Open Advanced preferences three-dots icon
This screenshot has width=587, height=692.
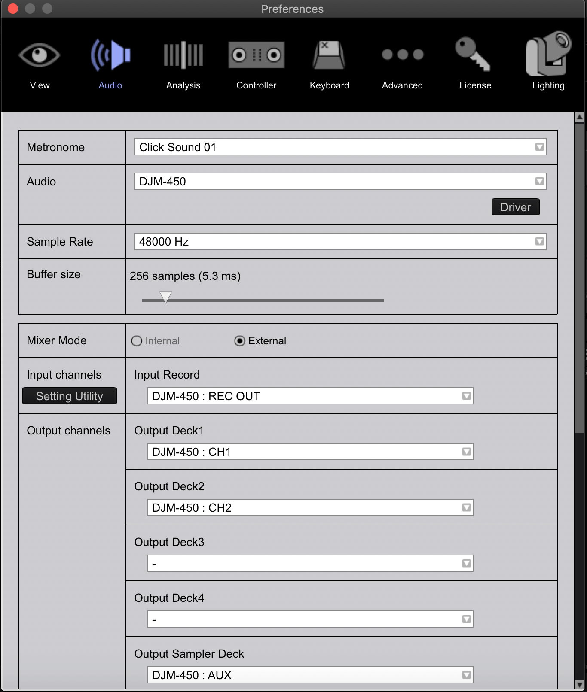point(402,55)
